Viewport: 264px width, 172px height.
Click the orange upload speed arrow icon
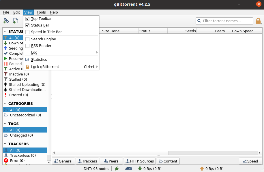(202, 169)
